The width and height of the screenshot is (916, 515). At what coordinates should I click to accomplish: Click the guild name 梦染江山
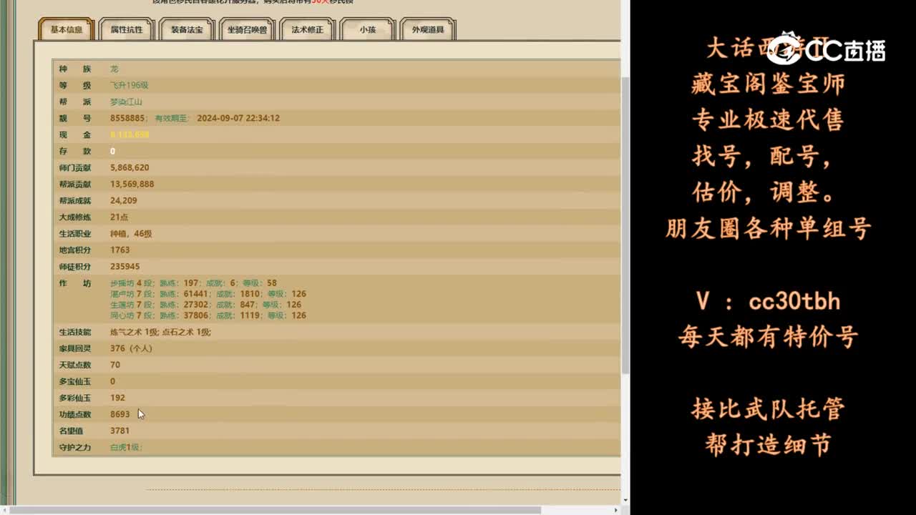(126, 102)
